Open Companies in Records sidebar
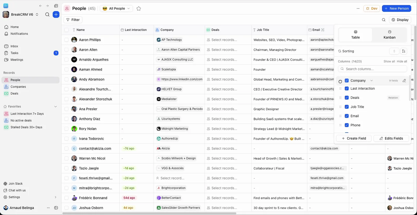The width and height of the screenshot is (417, 215). click(18, 87)
